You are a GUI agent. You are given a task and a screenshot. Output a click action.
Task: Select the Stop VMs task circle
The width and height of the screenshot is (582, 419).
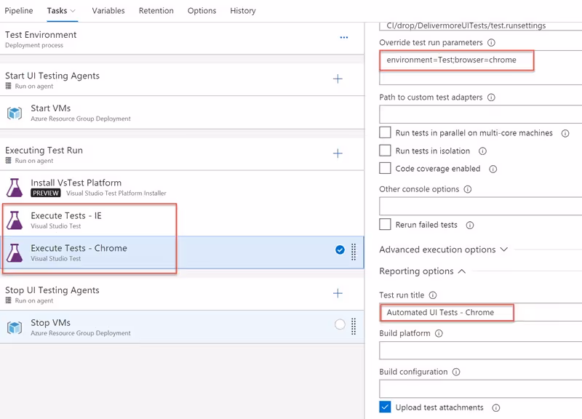(340, 324)
